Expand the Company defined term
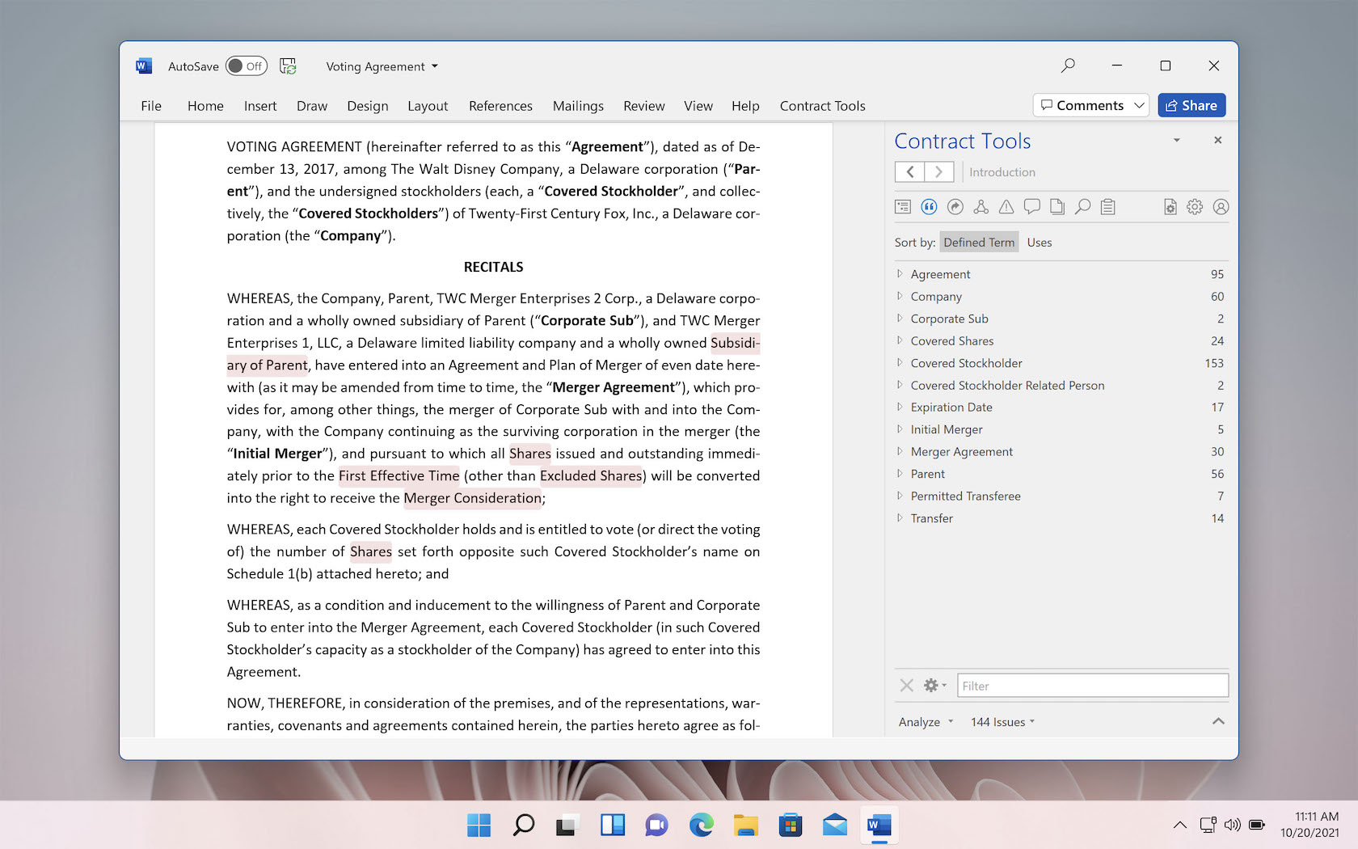This screenshot has height=849, width=1358. point(900,296)
